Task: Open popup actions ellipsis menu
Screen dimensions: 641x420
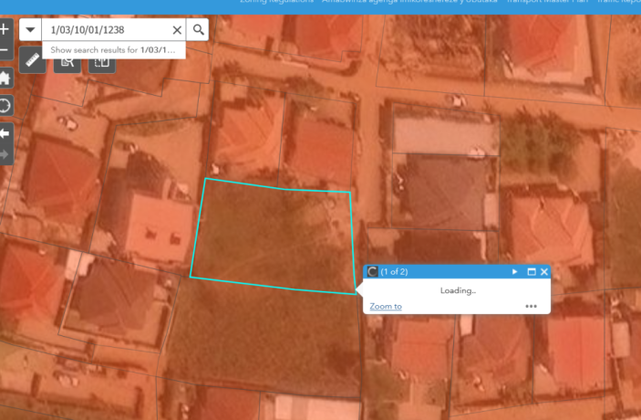Action: tap(531, 306)
